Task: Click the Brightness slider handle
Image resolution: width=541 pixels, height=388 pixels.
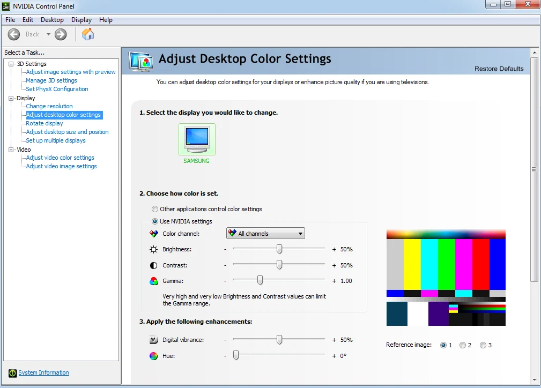Action: 279,249
